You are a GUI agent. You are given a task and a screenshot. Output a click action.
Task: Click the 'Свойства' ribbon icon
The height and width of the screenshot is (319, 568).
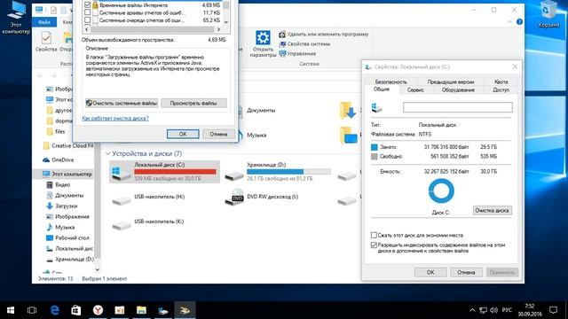(x=46, y=42)
